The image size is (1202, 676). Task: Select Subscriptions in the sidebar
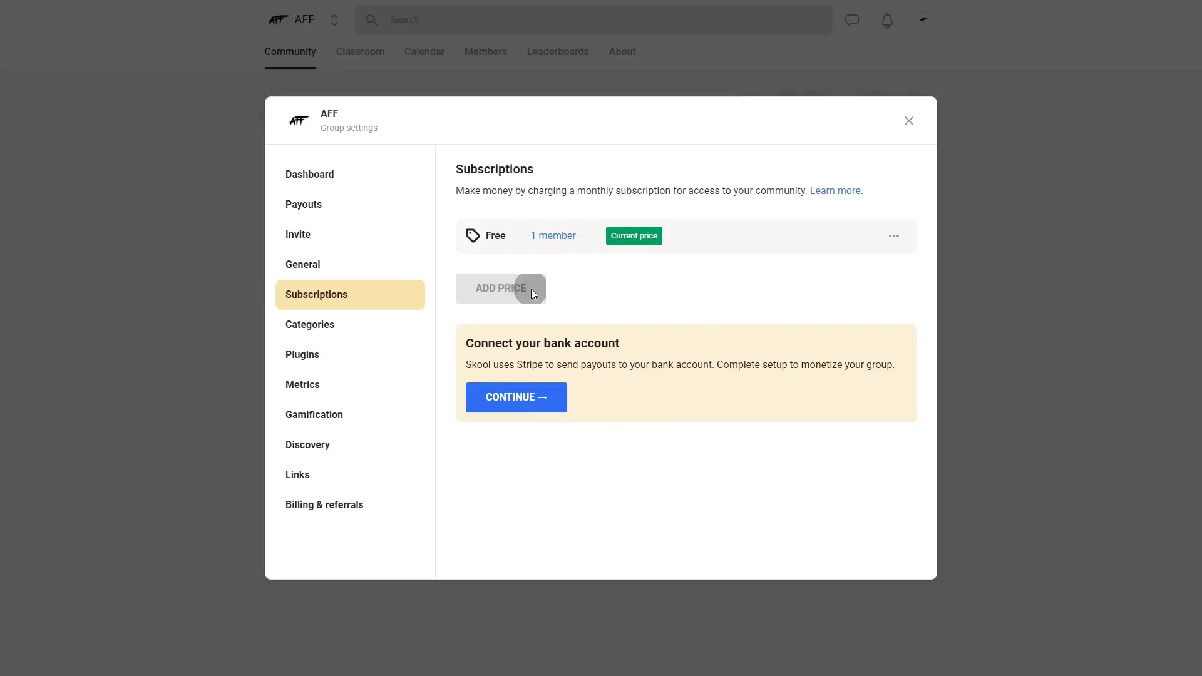coord(350,295)
